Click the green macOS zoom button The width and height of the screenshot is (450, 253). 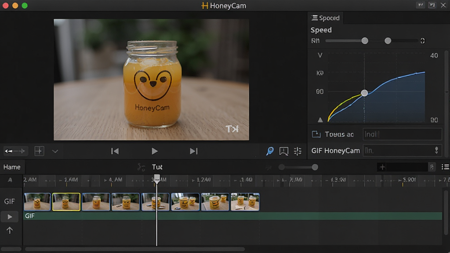[x=25, y=5]
